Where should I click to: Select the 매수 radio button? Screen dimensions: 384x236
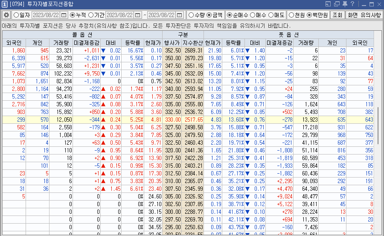(x=253, y=15)
